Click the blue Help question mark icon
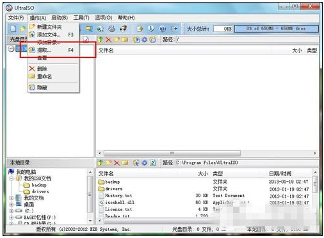Screen dimensions: 324x238 [163, 29]
